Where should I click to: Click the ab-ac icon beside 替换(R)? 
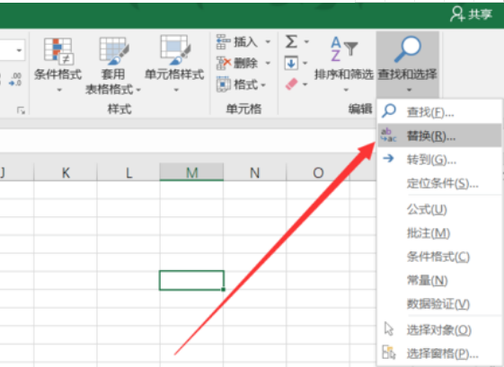point(389,135)
